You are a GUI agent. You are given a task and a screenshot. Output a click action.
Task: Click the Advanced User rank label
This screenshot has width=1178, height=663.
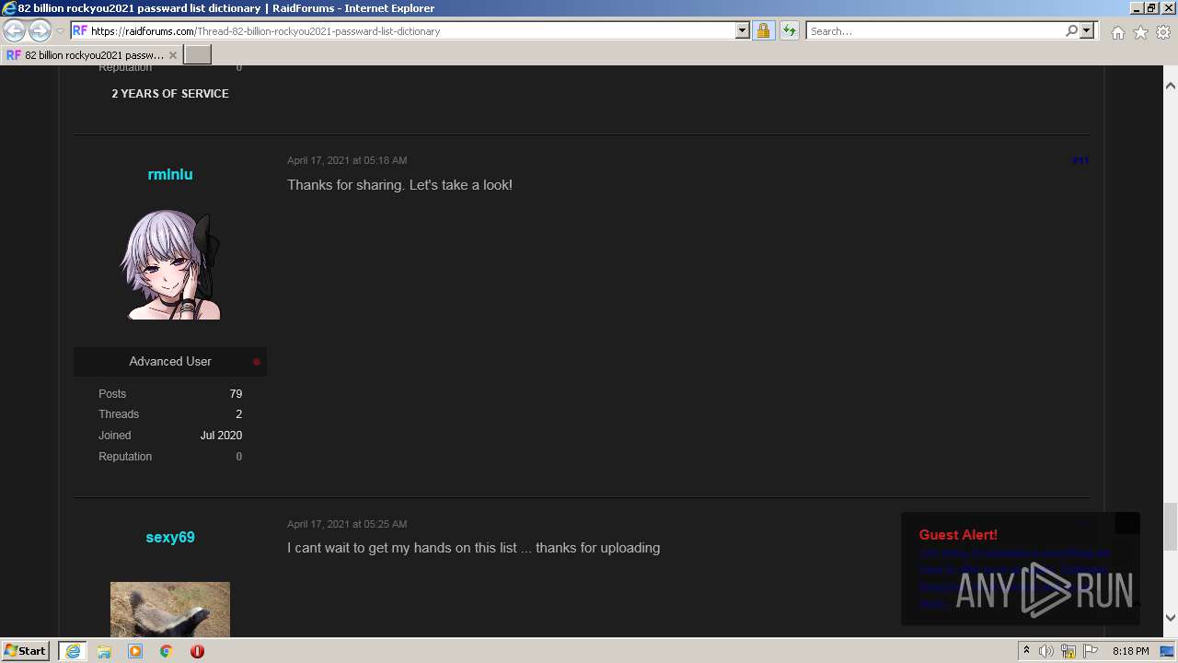point(170,361)
